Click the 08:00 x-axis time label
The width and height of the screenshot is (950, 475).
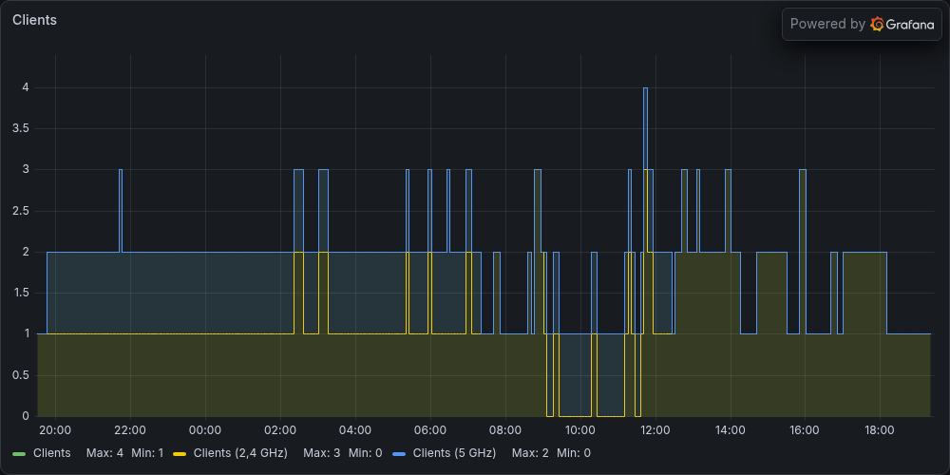(505, 430)
